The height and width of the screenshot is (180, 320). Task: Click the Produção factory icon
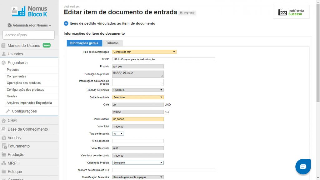[4, 155]
